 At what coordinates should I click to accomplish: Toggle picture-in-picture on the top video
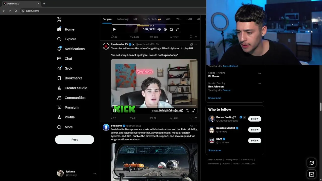tap(171, 29)
